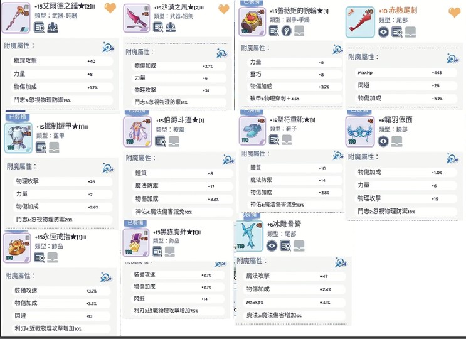
Task: Select the 艾爾德之錘 weapon thumbnail
Action: (x=16, y=18)
